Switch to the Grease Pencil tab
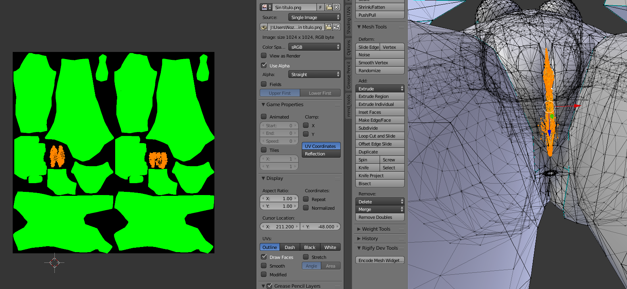This screenshot has width=627, height=289. pos(349,75)
